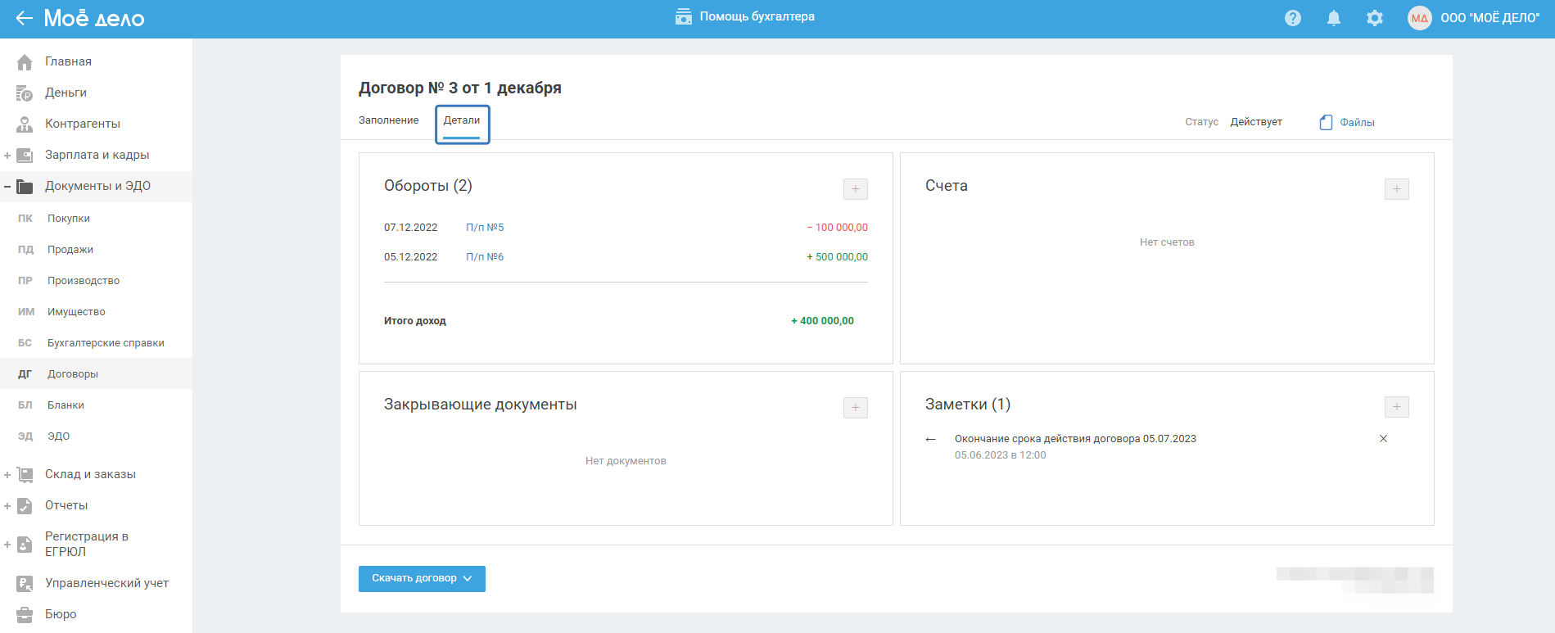Delete the contract expiry note
Image resolution: width=1555 pixels, height=633 pixels.
(x=1384, y=439)
